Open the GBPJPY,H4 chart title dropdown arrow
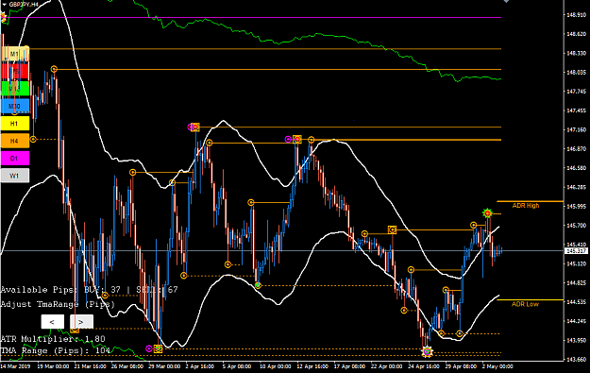 pos(4,4)
